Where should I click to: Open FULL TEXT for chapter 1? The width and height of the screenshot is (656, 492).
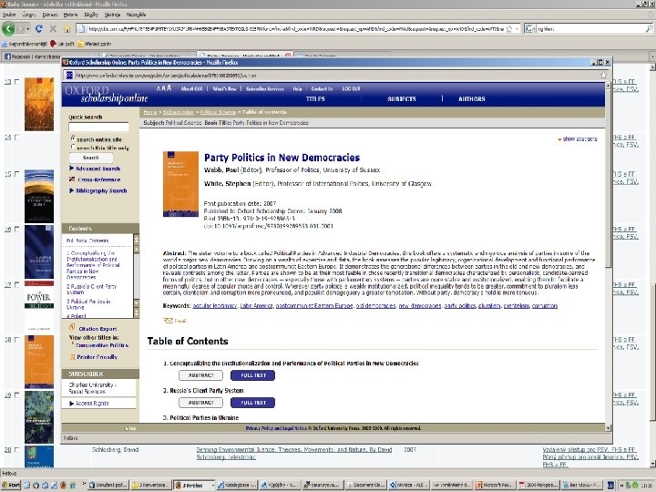[x=253, y=375]
